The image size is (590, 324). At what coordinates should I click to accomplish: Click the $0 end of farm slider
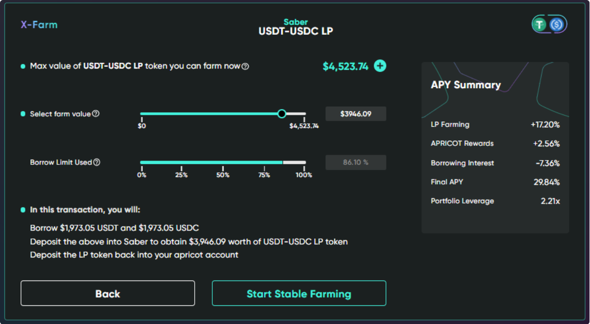(142, 126)
